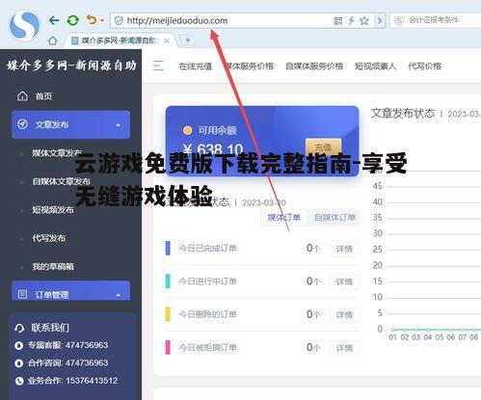Click the browser home icon

click(52, 40)
